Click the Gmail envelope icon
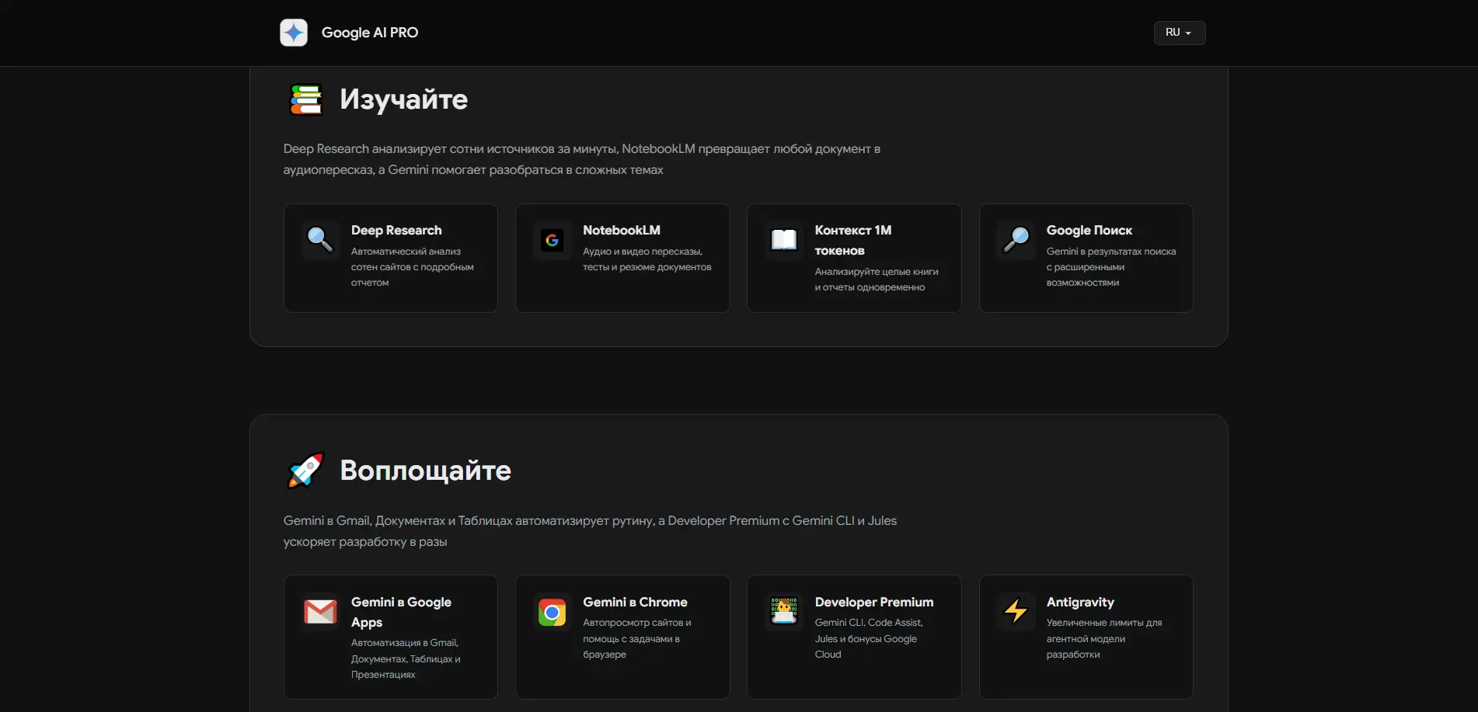Screen dimensions: 1478x712 tap(320, 612)
